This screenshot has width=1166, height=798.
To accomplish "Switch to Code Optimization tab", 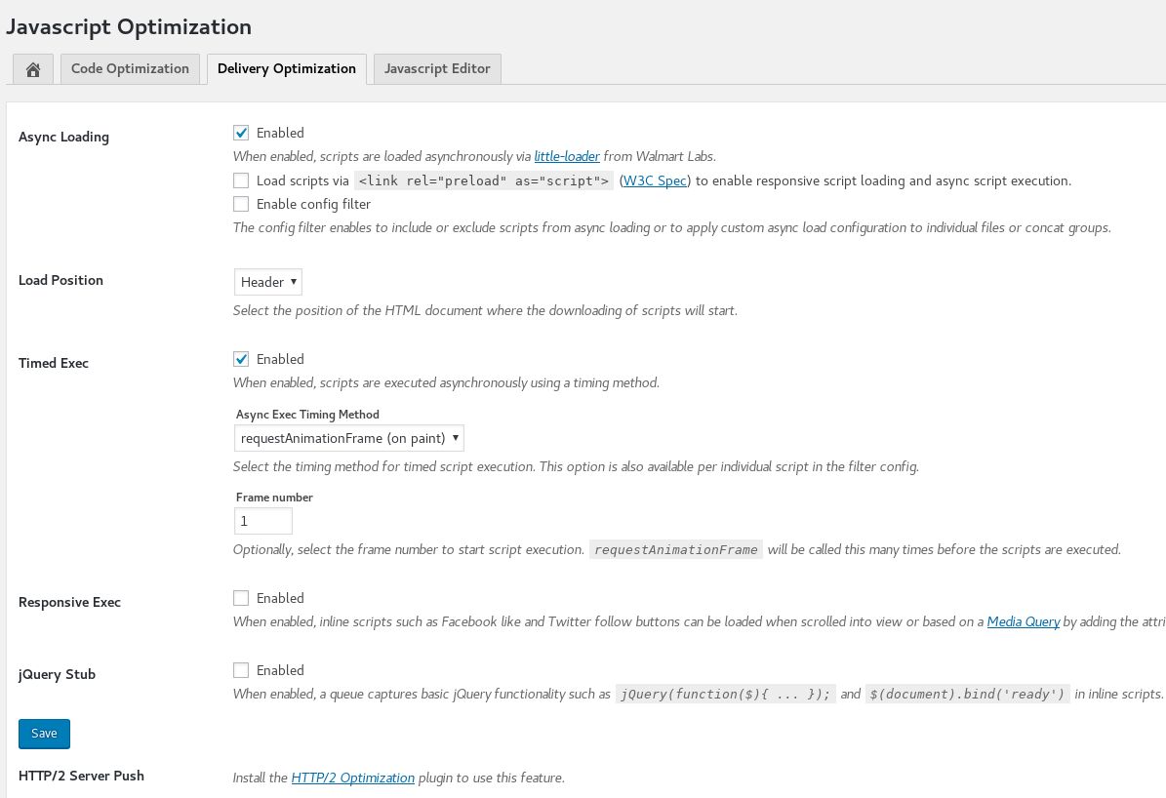I will [130, 69].
